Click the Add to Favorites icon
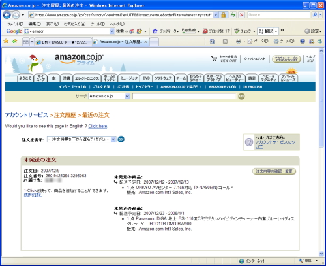Screen dimensions: 326x266 [14, 41]
